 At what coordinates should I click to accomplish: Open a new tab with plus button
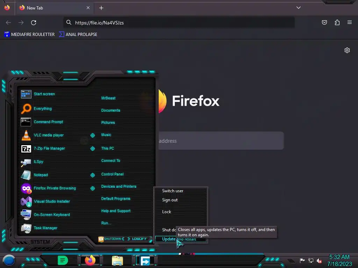pos(101,8)
